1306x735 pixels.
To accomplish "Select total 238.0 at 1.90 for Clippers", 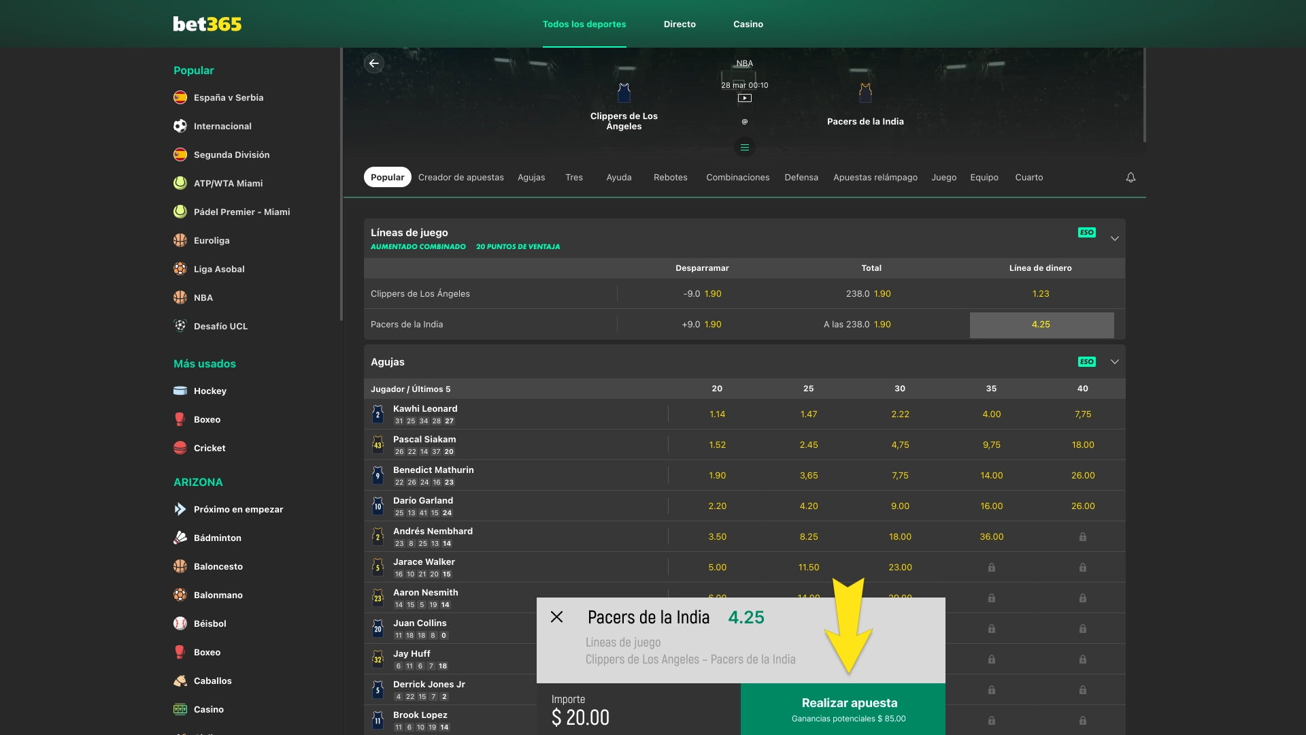I will (868, 294).
